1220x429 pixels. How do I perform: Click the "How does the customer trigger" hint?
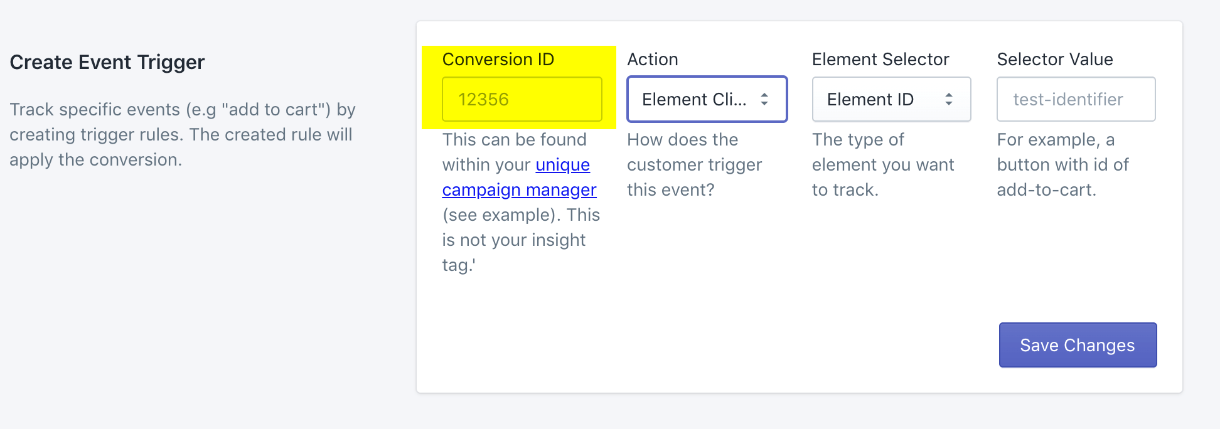point(694,164)
